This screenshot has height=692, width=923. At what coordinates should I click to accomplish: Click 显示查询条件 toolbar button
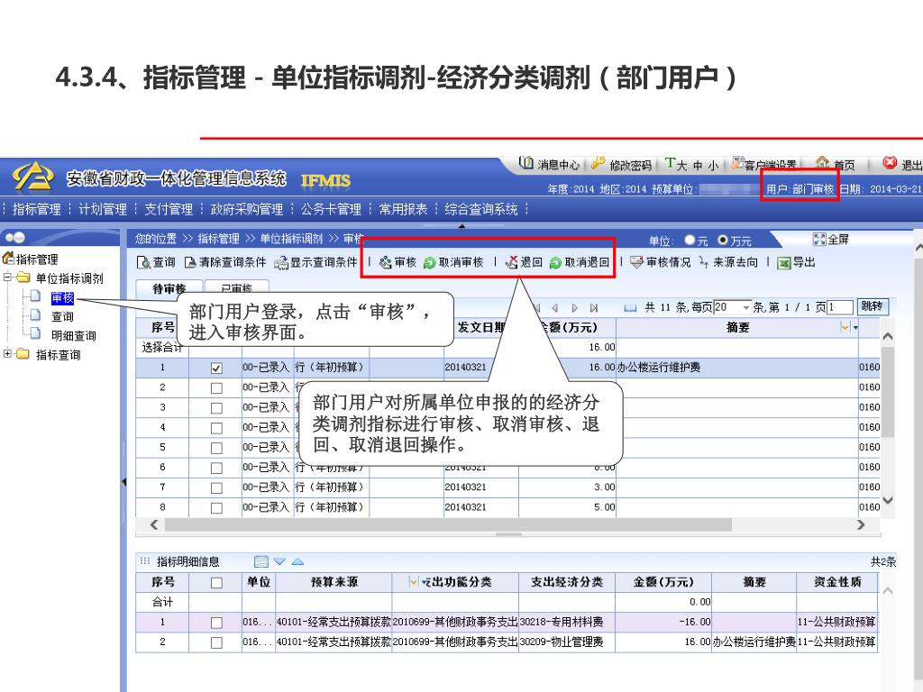[x=316, y=262]
